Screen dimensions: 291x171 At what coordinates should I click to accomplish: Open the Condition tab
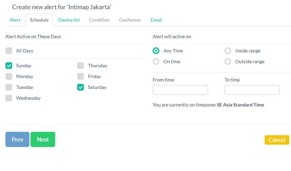[x=99, y=20]
